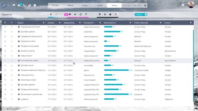Star the Доставка груза row
This screenshot has width=198, height=111.
point(12,65)
